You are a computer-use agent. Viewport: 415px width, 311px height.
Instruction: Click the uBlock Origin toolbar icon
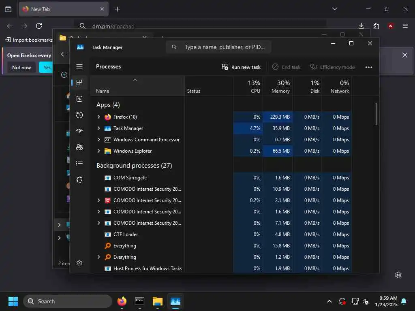[x=391, y=26]
